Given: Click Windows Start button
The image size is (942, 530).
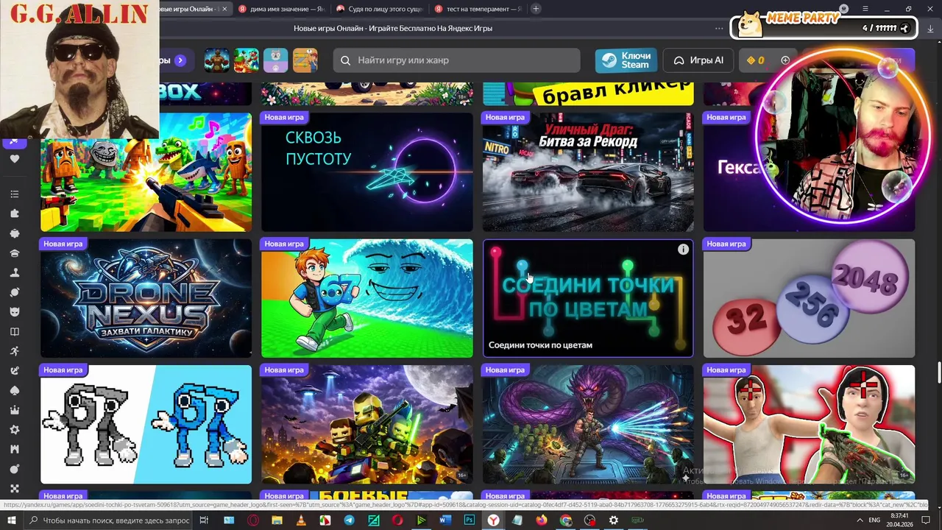Looking at the screenshot, I should point(12,520).
